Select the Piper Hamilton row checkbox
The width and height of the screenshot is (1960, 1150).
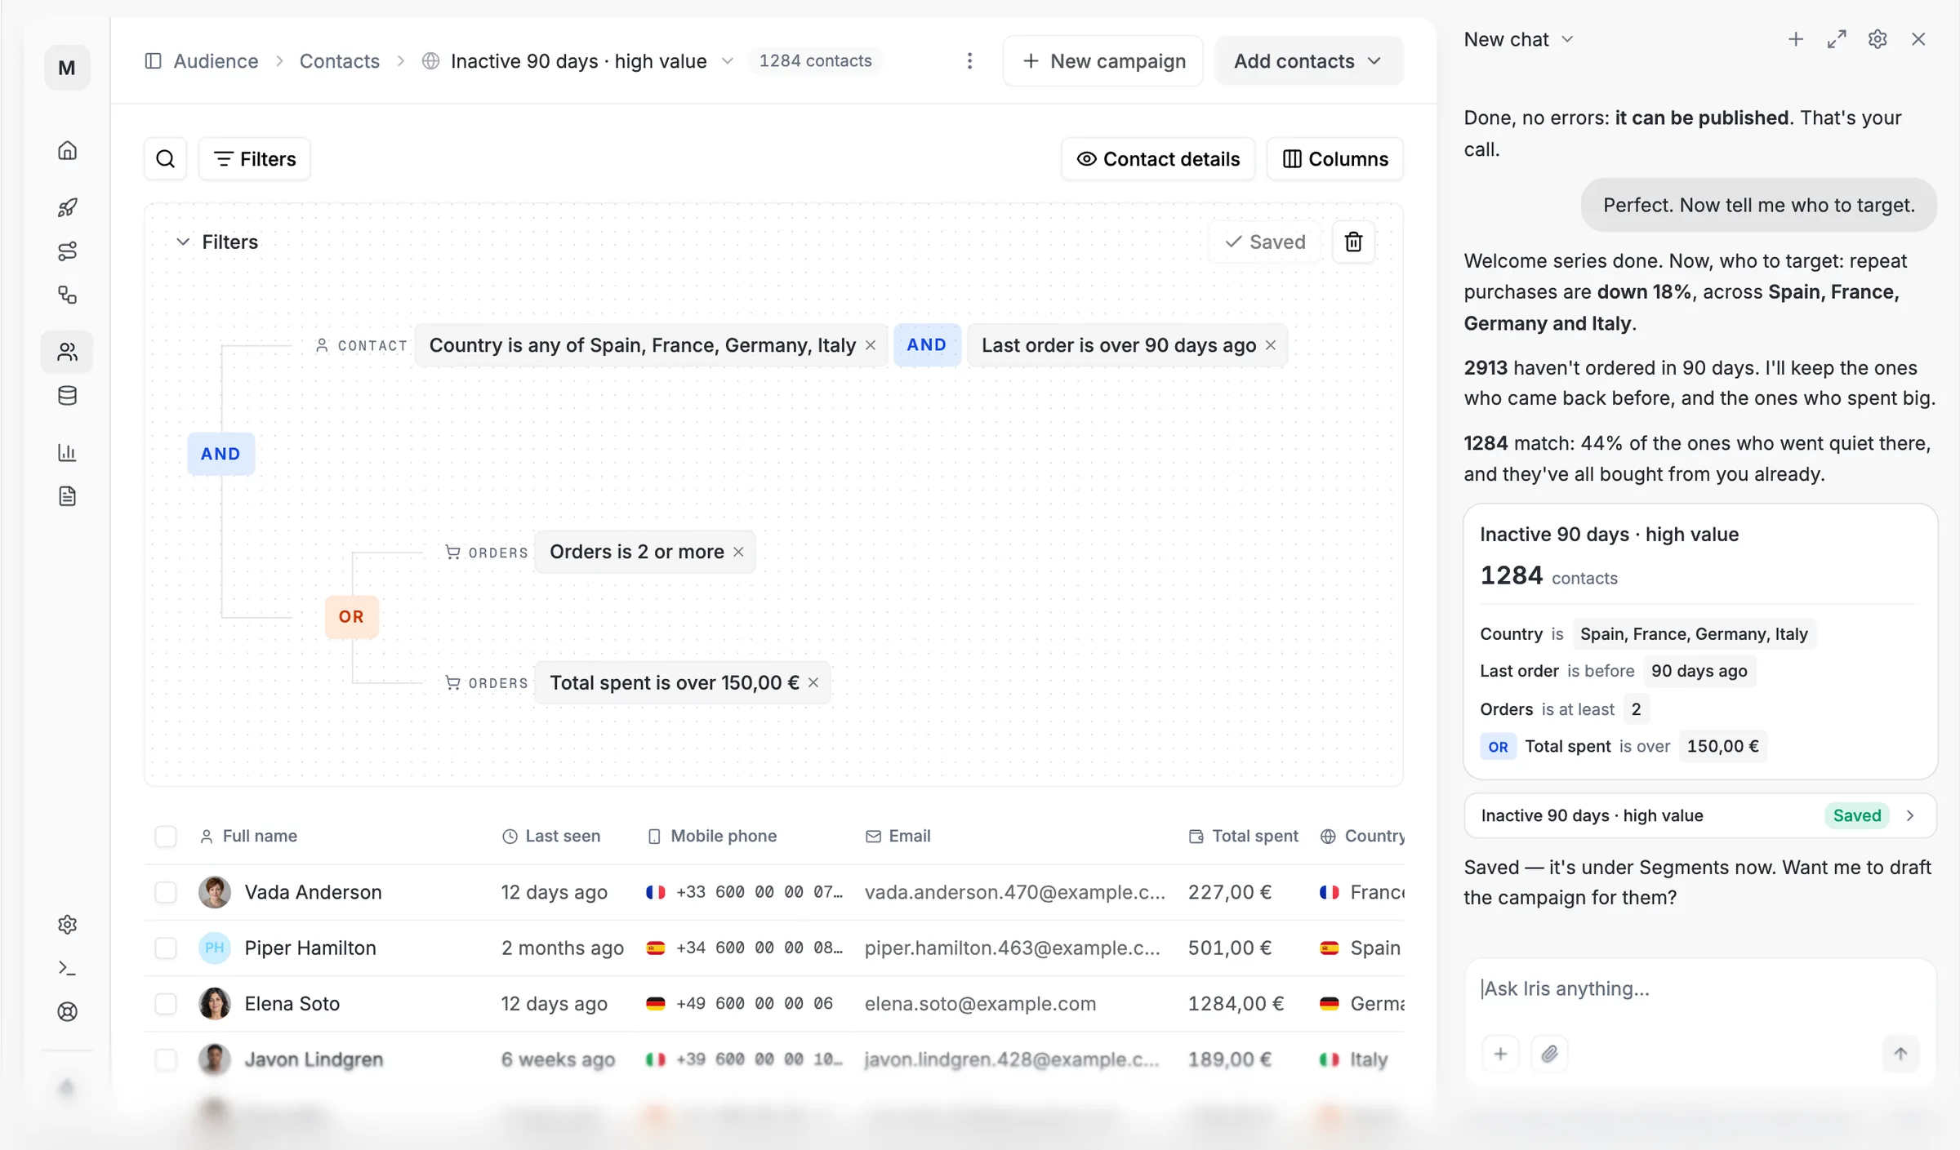coord(166,948)
